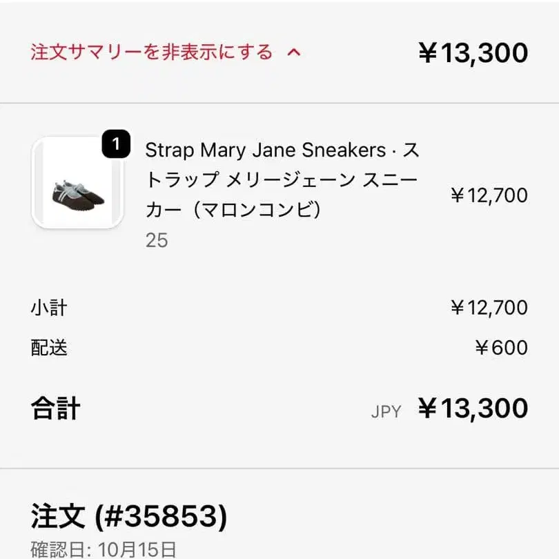Click the size 25 variant text
The height and width of the screenshot is (559, 559).
point(157,240)
